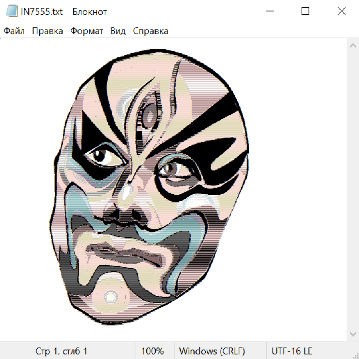Click the 'Стр 1, стлб 1' status field
Viewport: 359px width, 359px height.
click(x=61, y=351)
